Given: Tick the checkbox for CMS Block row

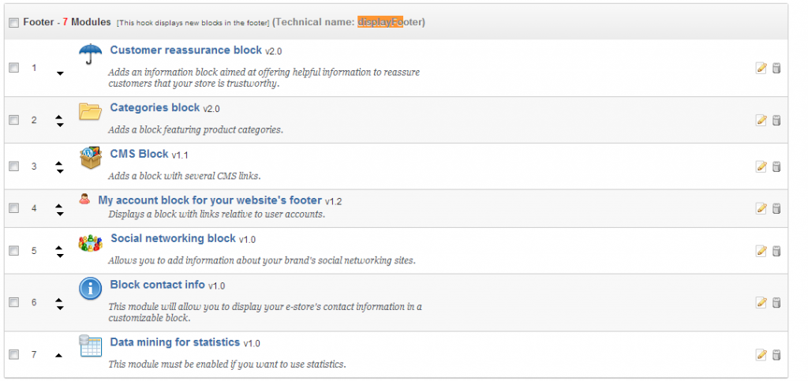Looking at the screenshot, I should click(13, 166).
